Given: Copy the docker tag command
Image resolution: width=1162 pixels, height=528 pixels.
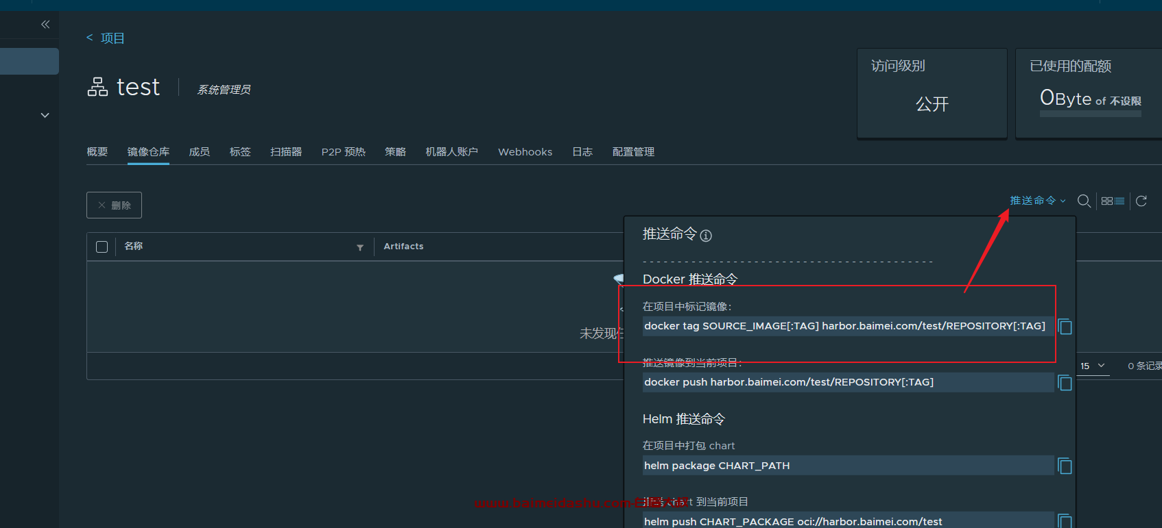Looking at the screenshot, I should click(1065, 327).
